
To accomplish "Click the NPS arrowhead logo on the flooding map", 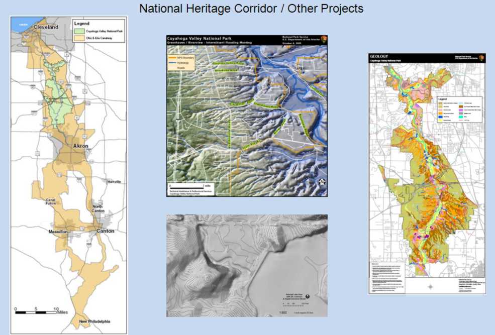I will click(x=324, y=40).
